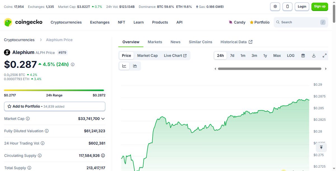The height and width of the screenshot is (171, 336).
Task: Click Market Cap info icon
Action: (28, 119)
